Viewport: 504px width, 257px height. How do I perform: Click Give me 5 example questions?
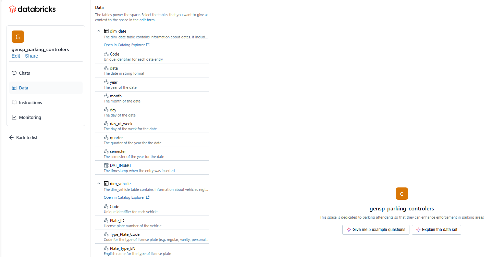pos(376,230)
